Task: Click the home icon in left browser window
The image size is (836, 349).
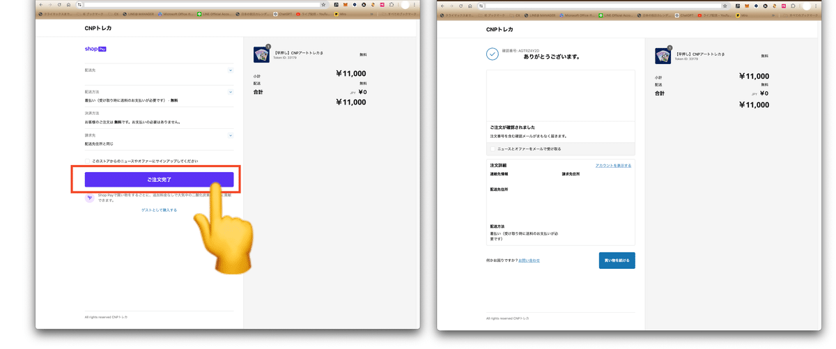Action: click(x=68, y=5)
